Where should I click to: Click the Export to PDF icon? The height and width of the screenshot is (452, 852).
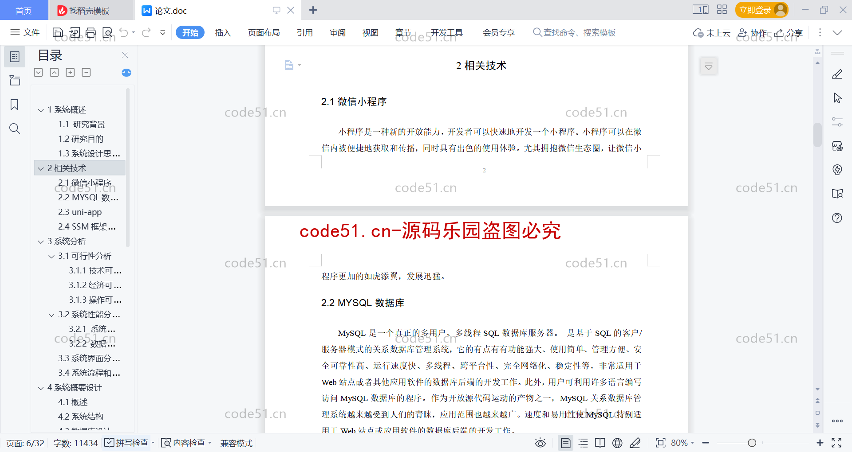pos(75,32)
